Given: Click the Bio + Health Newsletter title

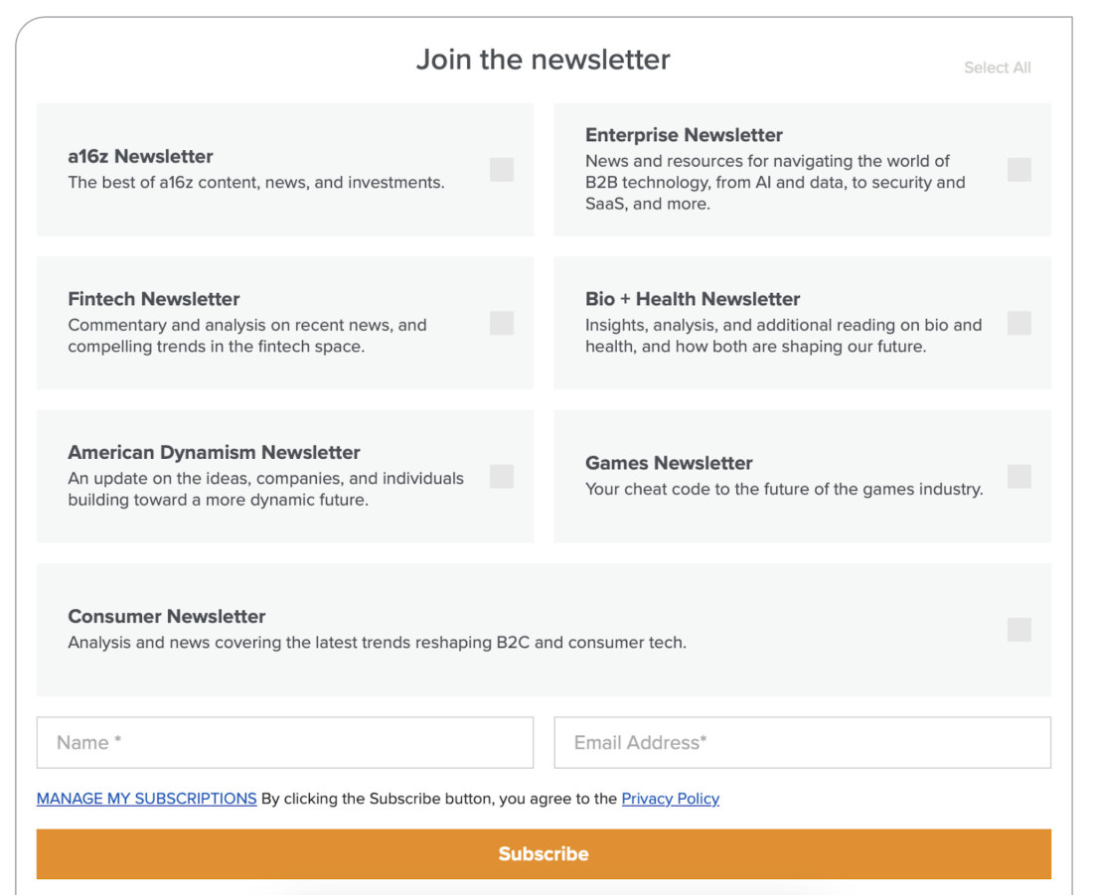Looking at the screenshot, I should (692, 298).
